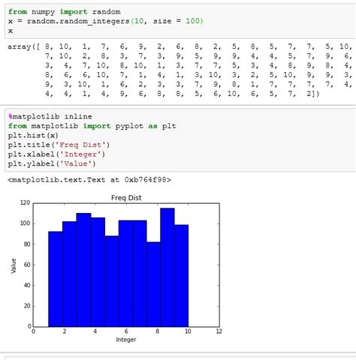Click the x-axis tick label 4

point(95,331)
